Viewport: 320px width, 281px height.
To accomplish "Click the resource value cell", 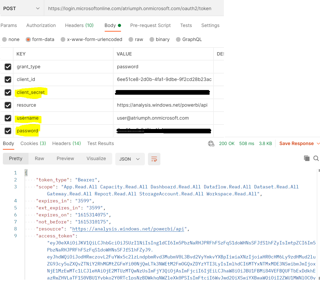I will tap(163, 105).
